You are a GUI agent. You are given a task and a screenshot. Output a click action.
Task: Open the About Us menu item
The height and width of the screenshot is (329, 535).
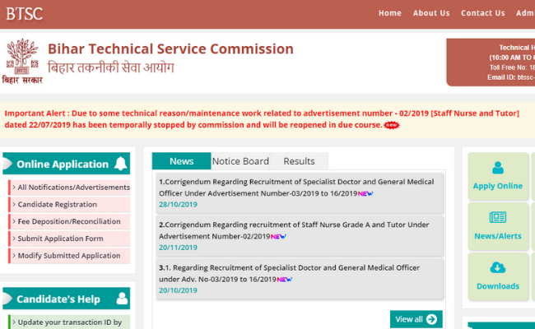point(431,13)
